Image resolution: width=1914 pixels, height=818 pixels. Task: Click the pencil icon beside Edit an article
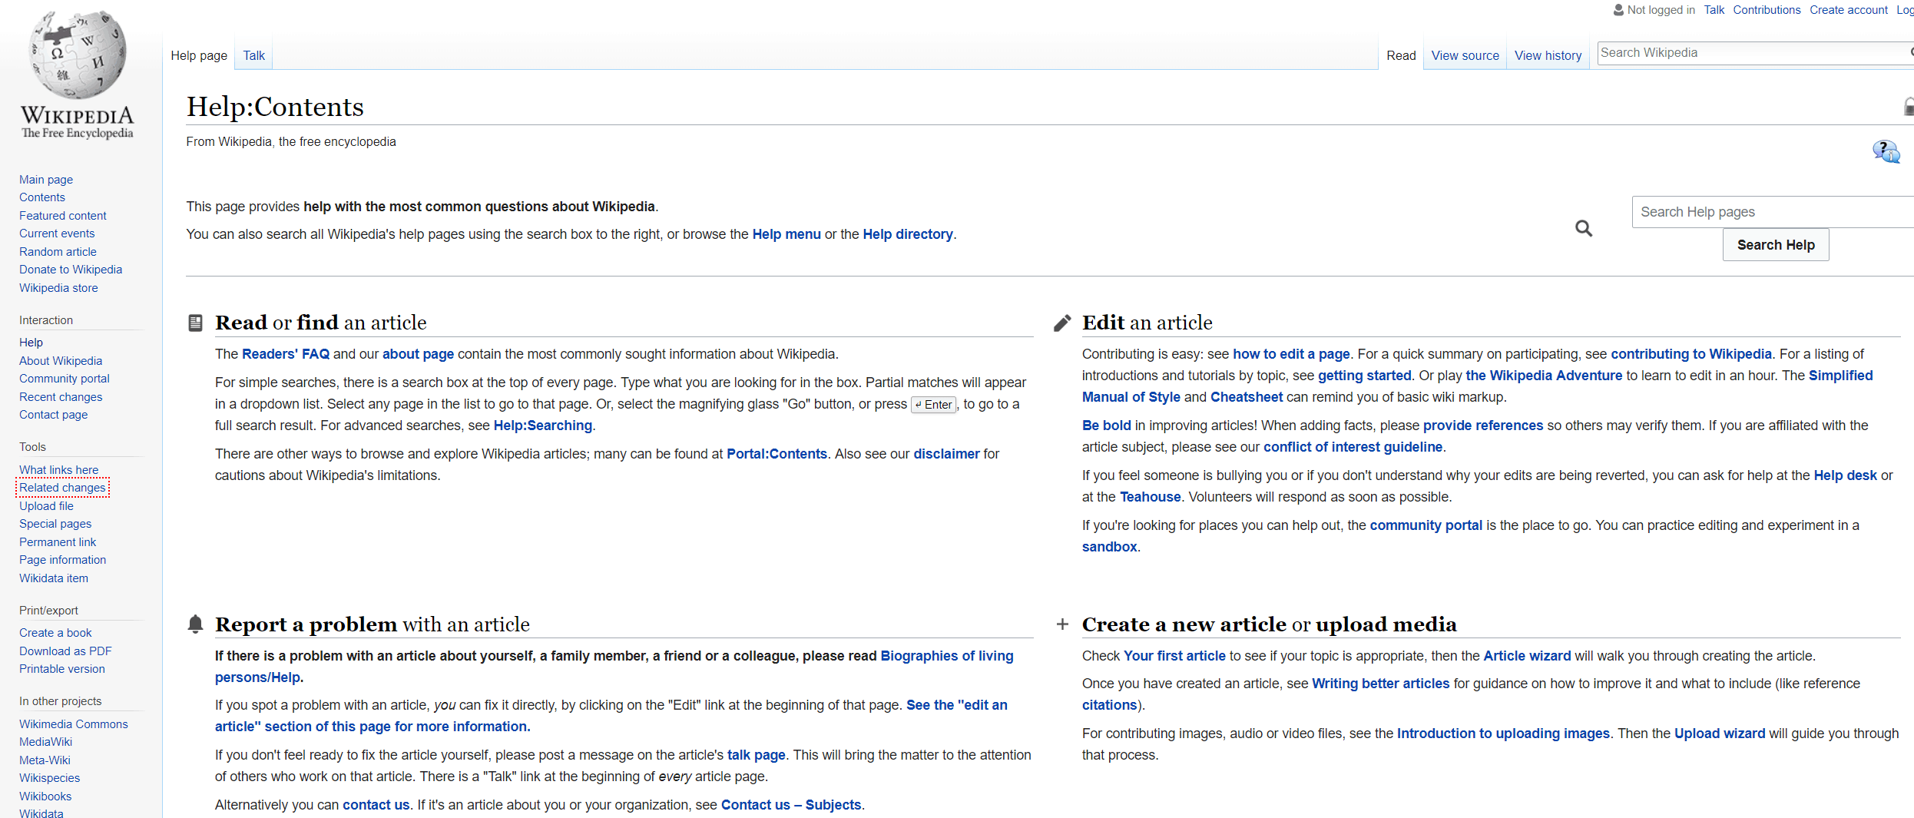1062,323
